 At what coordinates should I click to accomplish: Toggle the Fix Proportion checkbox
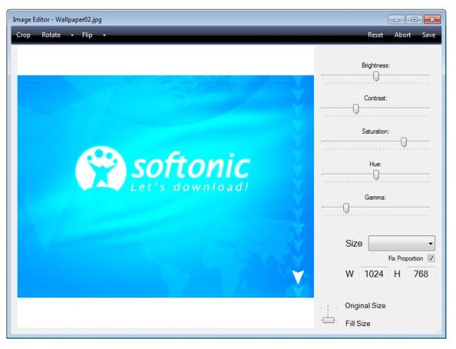pyautogui.click(x=431, y=258)
